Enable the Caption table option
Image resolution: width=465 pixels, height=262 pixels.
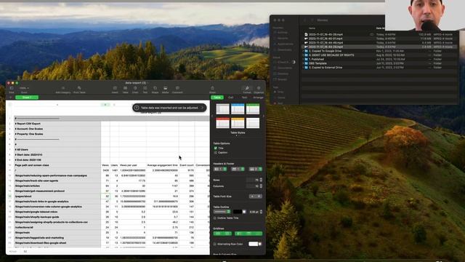click(x=216, y=153)
